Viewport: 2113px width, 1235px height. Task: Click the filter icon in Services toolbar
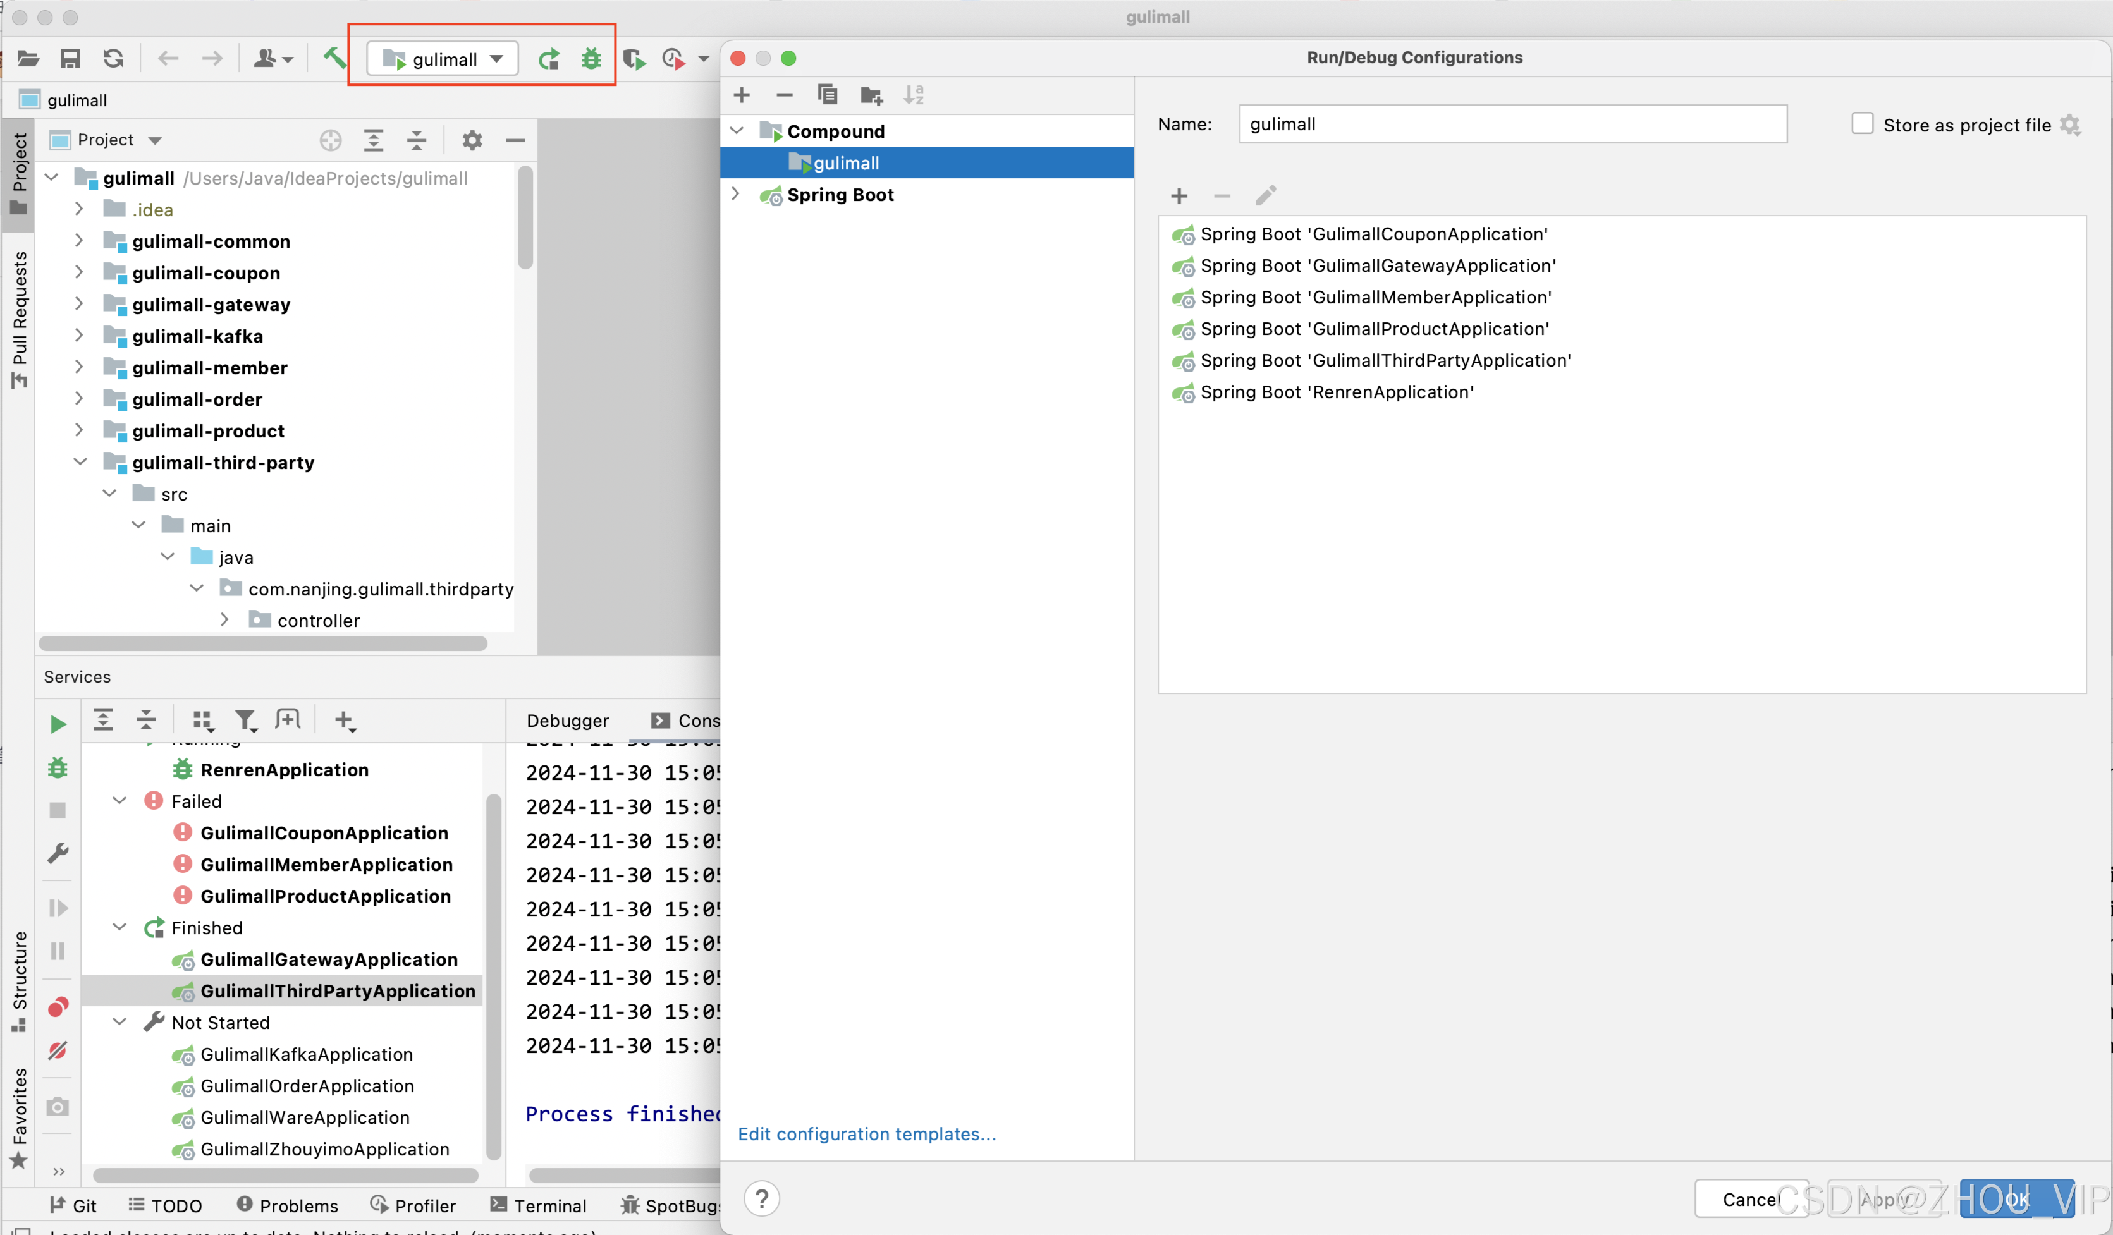(x=245, y=719)
